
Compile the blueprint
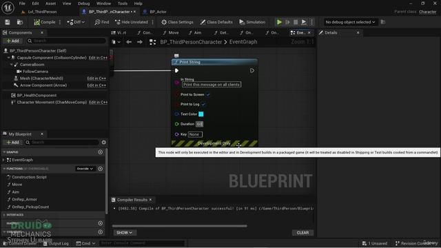point(44,22)
